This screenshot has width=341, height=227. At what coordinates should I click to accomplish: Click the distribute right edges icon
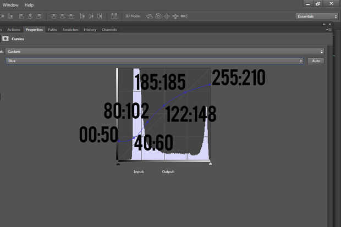[x=100, y=16]
